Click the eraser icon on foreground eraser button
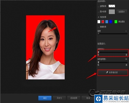 (x=107, y=72)
